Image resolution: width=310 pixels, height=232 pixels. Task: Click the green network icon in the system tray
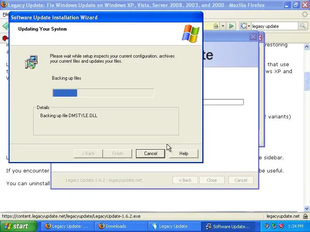(x=274, y=226)
